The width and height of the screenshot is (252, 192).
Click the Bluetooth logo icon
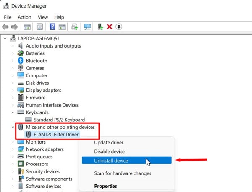(x=21, y=61)
